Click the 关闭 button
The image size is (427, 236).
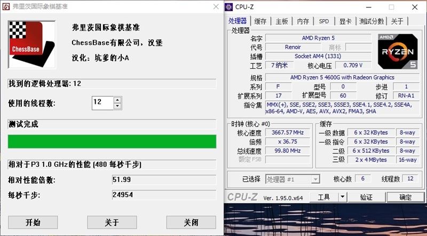coord(191,222)
